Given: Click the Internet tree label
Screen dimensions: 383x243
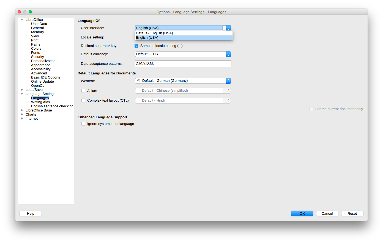Looking at the screenshot, I should [32, 119].
